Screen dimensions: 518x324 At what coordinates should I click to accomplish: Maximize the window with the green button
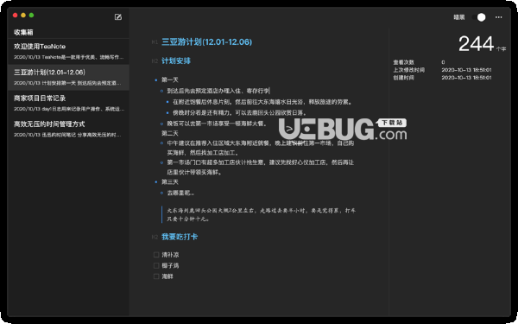[x=31, y=16]
